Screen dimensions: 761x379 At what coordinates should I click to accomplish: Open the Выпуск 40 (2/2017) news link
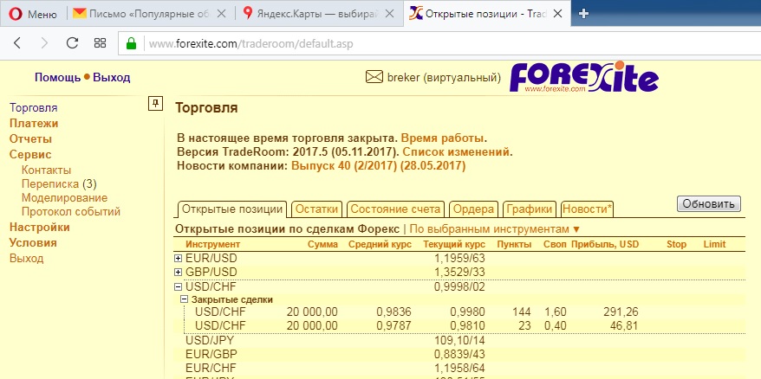[379, 166]
